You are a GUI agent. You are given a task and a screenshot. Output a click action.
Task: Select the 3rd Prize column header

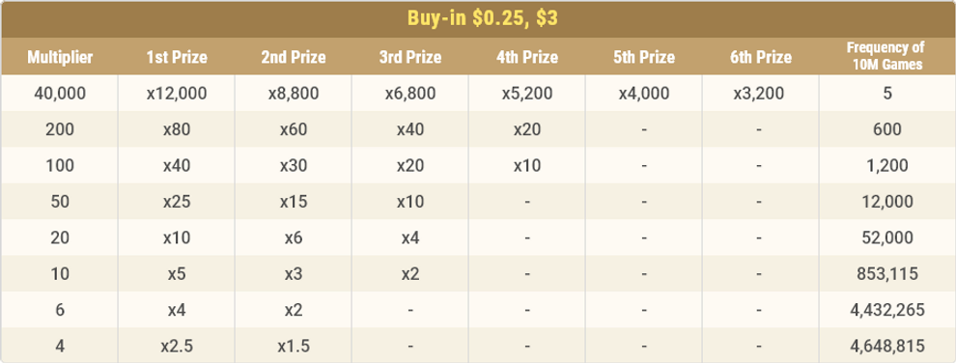(x=410, y=57)
